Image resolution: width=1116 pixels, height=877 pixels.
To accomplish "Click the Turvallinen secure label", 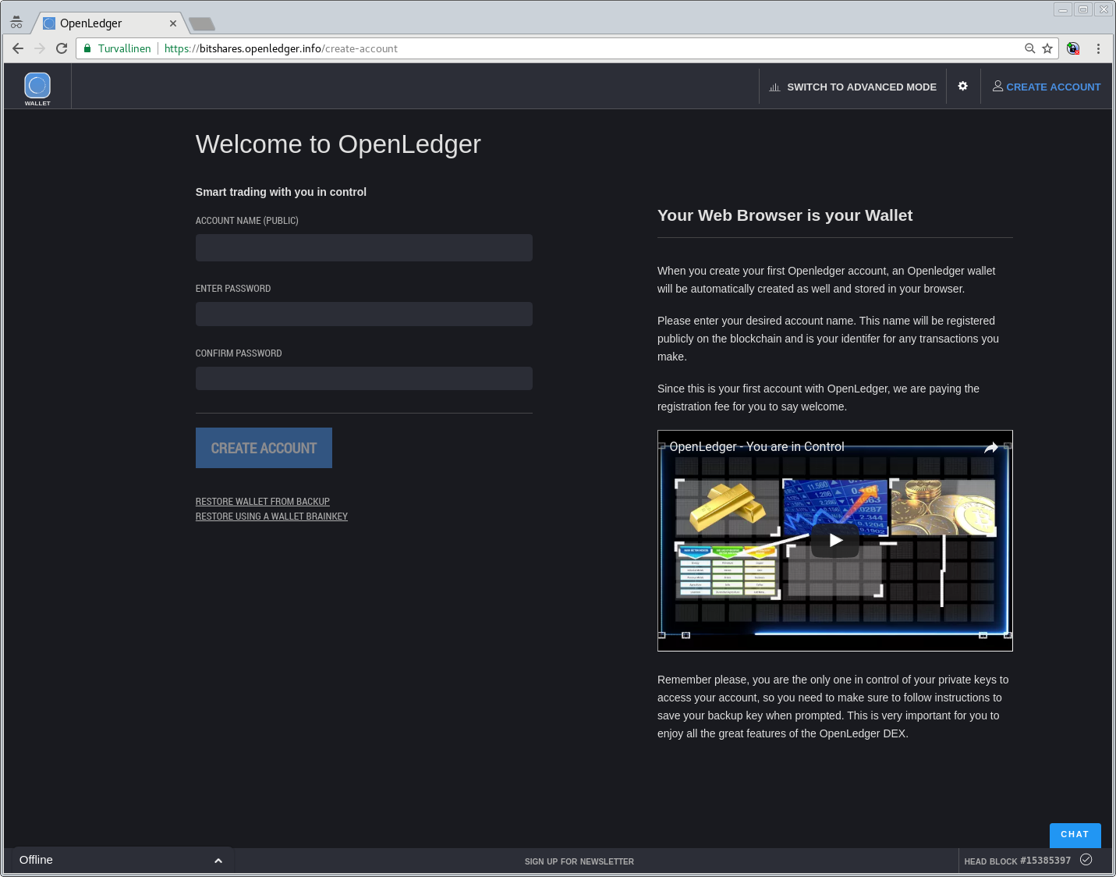I will click(125, 48).
